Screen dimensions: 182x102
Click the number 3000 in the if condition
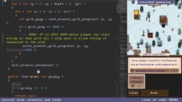click(56, 27)
